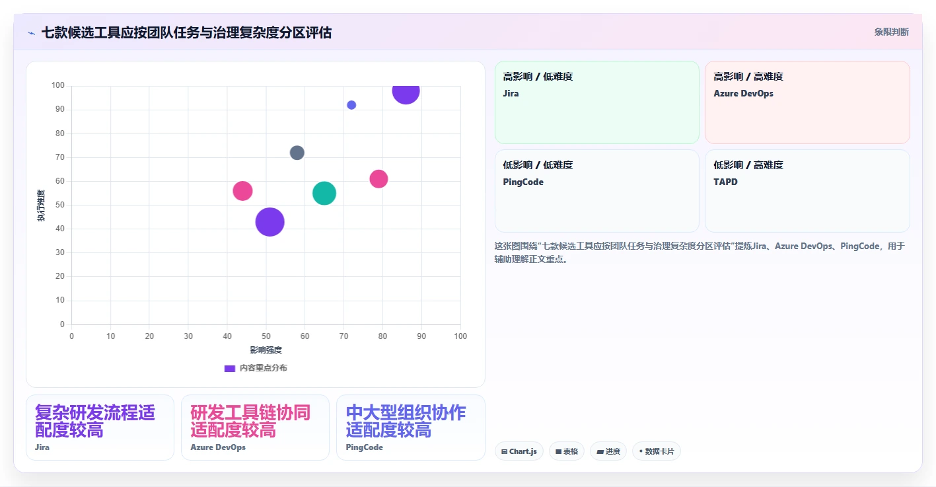Click the x-axis tick value 50
936x487 pixels.
point(266,336)
